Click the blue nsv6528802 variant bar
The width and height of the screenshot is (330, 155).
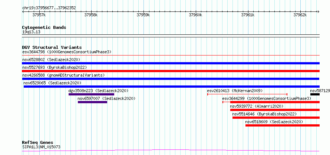point(171,63)
